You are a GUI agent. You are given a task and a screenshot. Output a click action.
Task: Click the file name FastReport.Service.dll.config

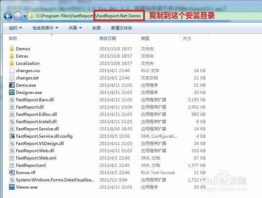point(44,136)
